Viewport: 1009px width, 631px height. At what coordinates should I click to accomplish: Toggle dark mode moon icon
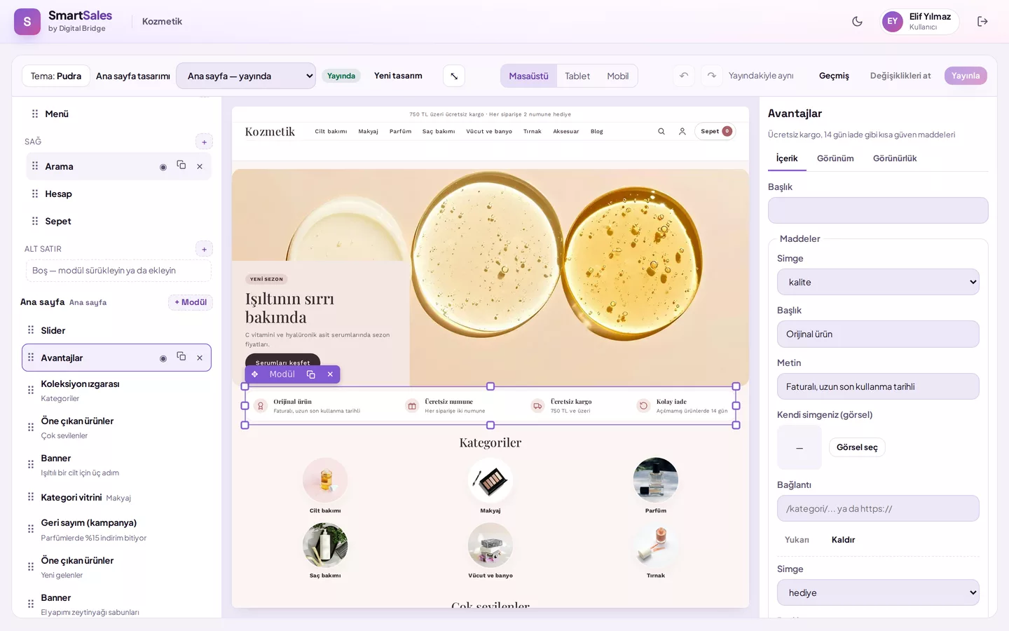tap(857, 21)
